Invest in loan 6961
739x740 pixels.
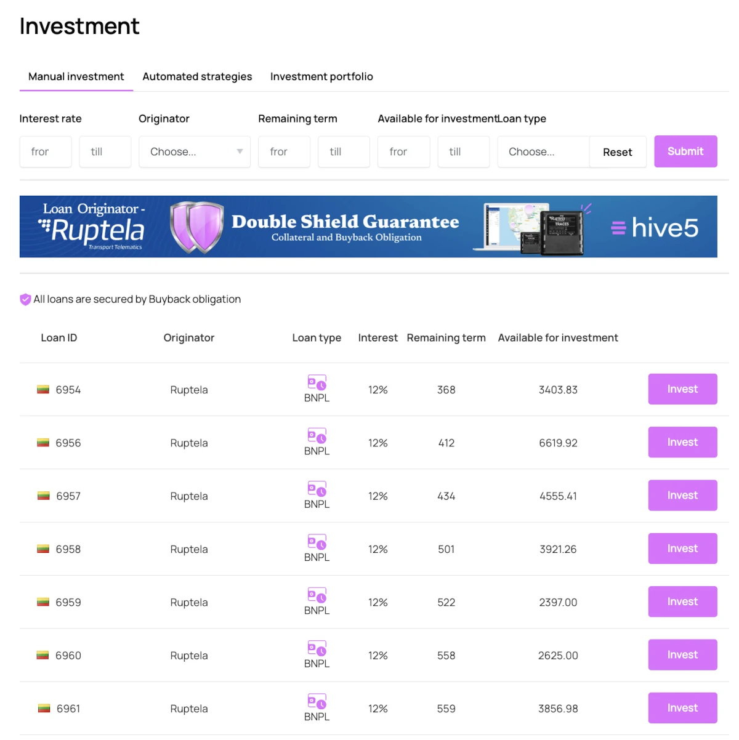[x=682, y=708]
